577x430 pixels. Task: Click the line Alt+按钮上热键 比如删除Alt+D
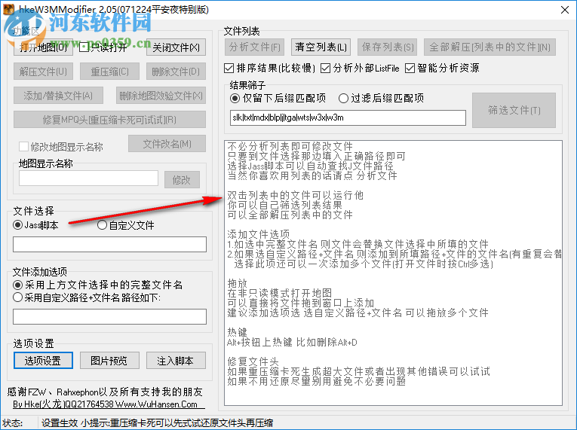[292, 342]
